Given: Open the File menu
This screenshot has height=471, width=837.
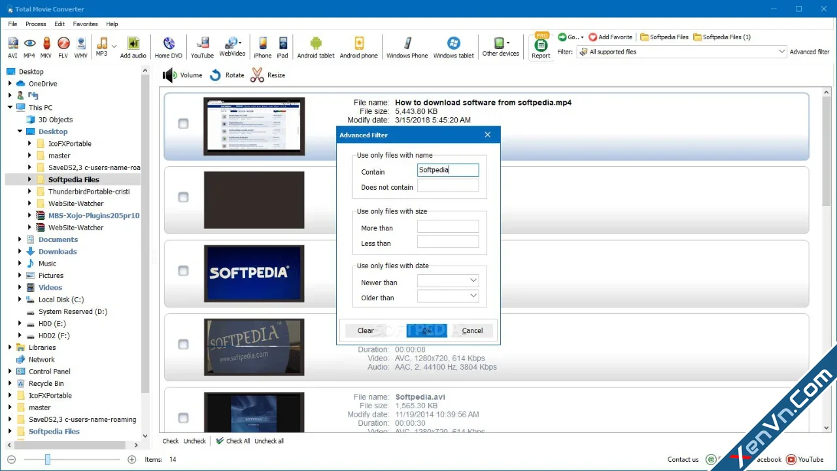Looking at the screenshot, I should [12, 24].
